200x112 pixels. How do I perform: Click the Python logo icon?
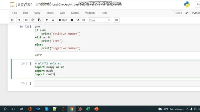tap(187, 4)
